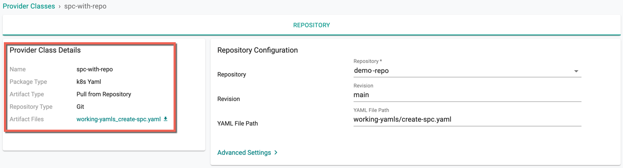Click the breadcrumb separator chevron
This screenshot has height=168, width=623.
[x=60, y=6]
